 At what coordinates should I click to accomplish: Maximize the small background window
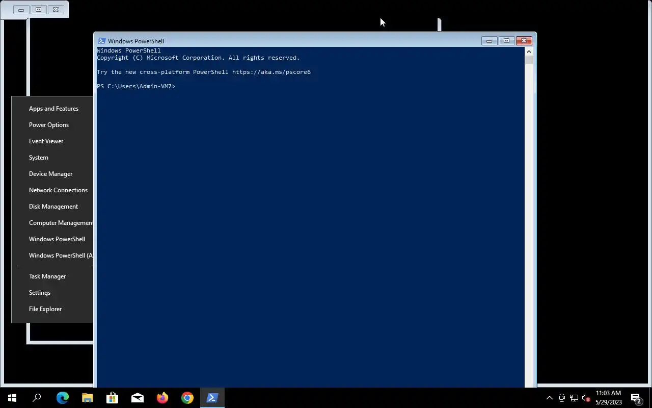[38, 10]
